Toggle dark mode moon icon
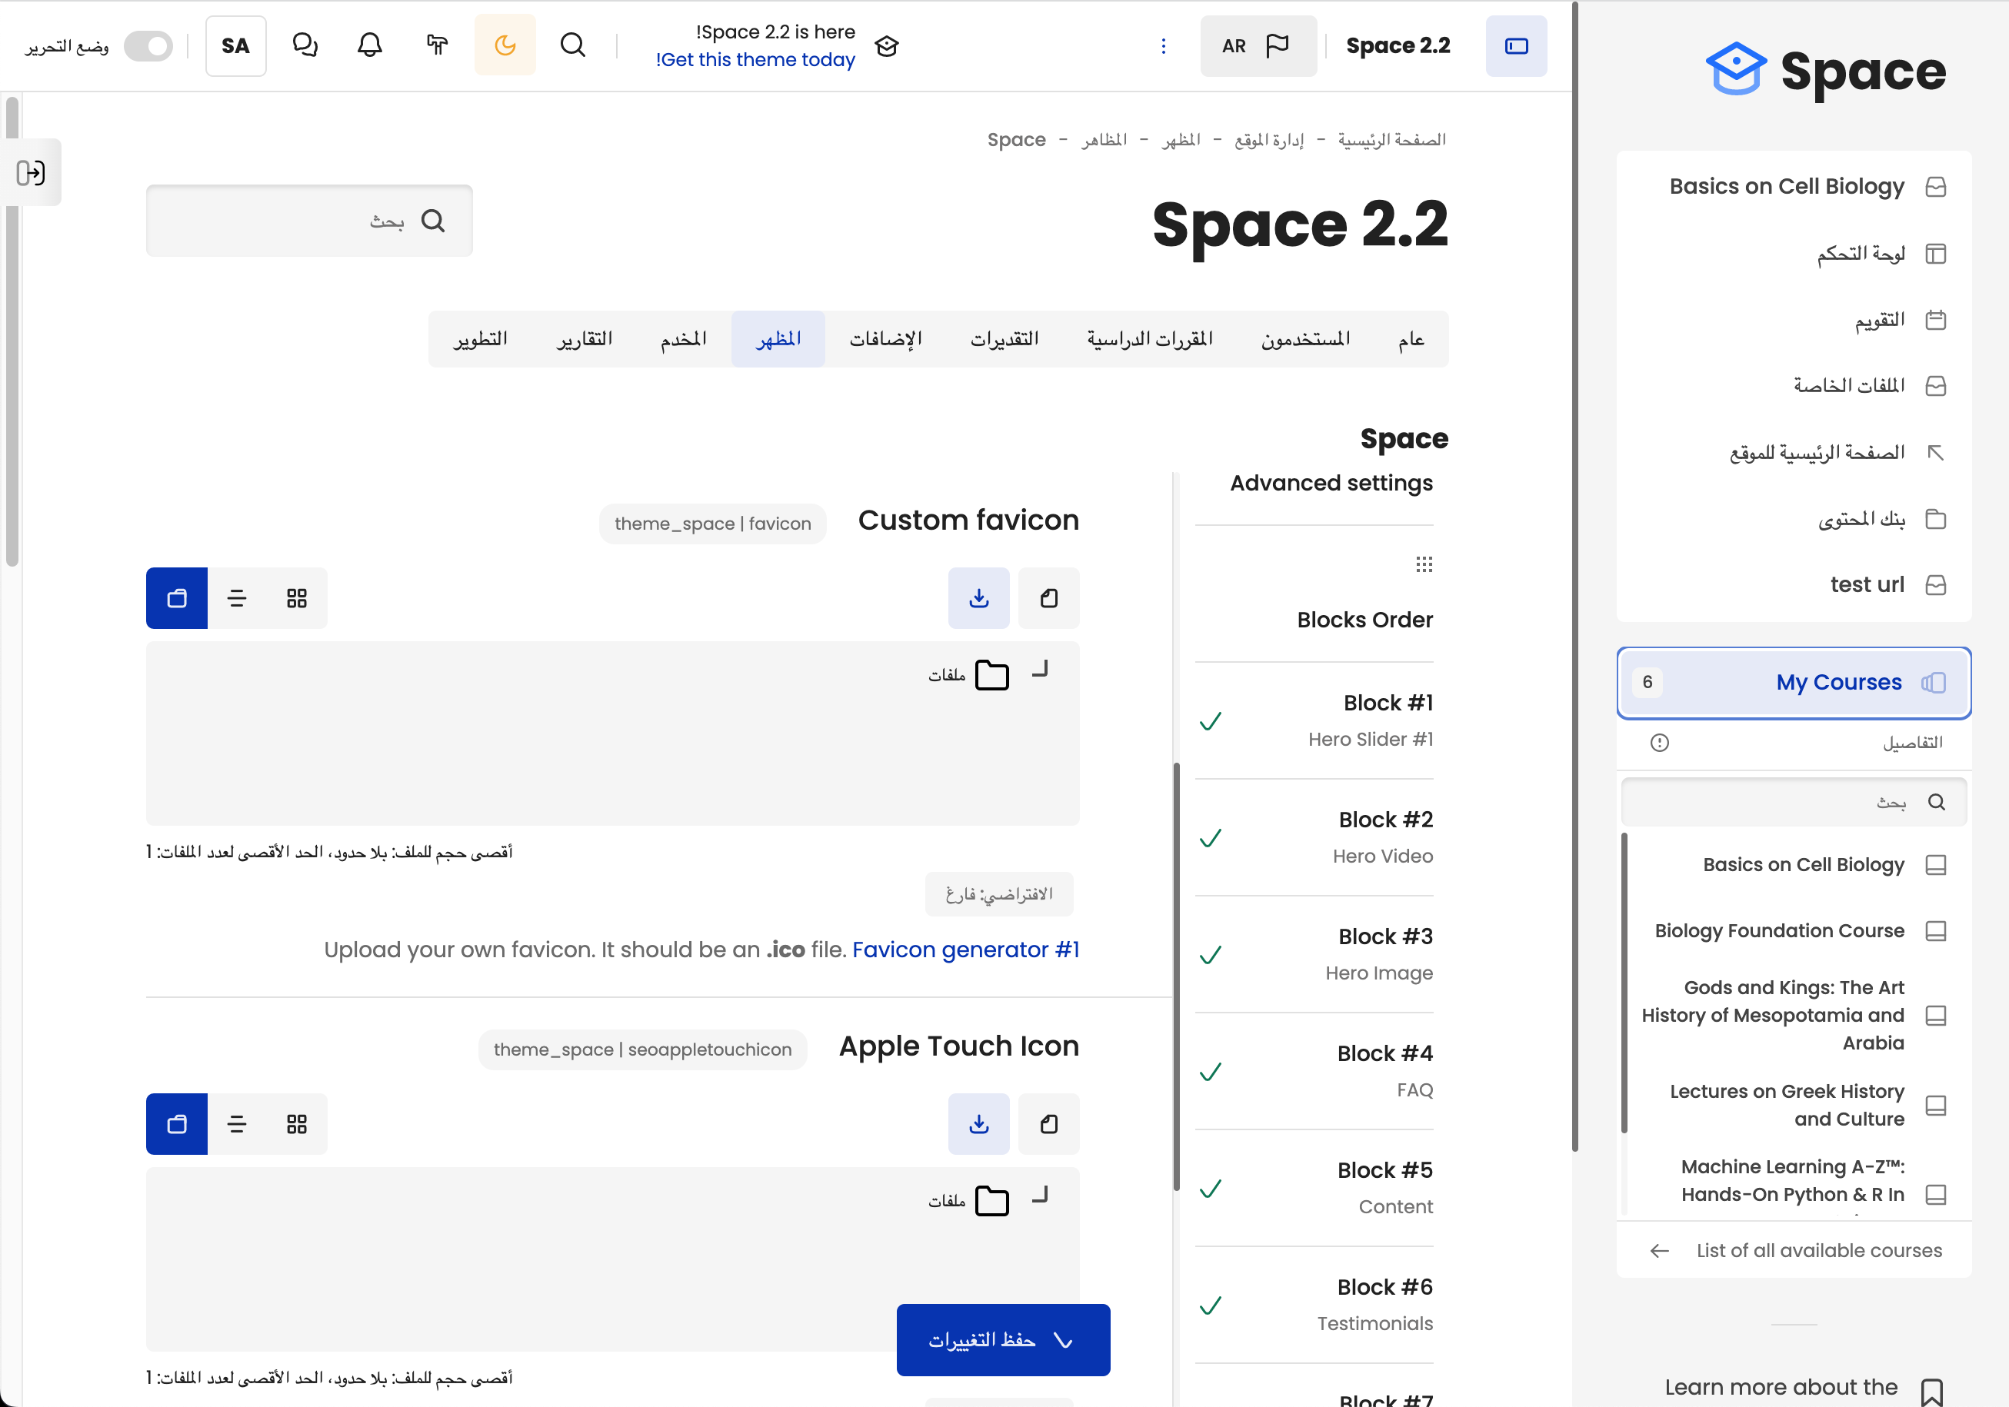 click(x=505, y=45)
